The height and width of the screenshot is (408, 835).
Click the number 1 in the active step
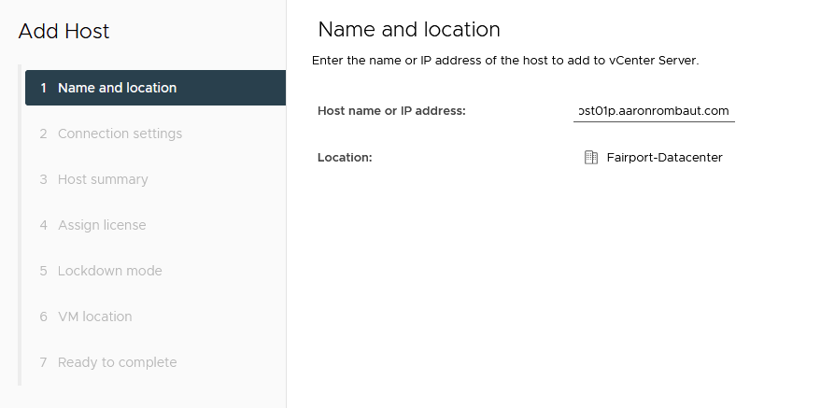tap(43, 88)
